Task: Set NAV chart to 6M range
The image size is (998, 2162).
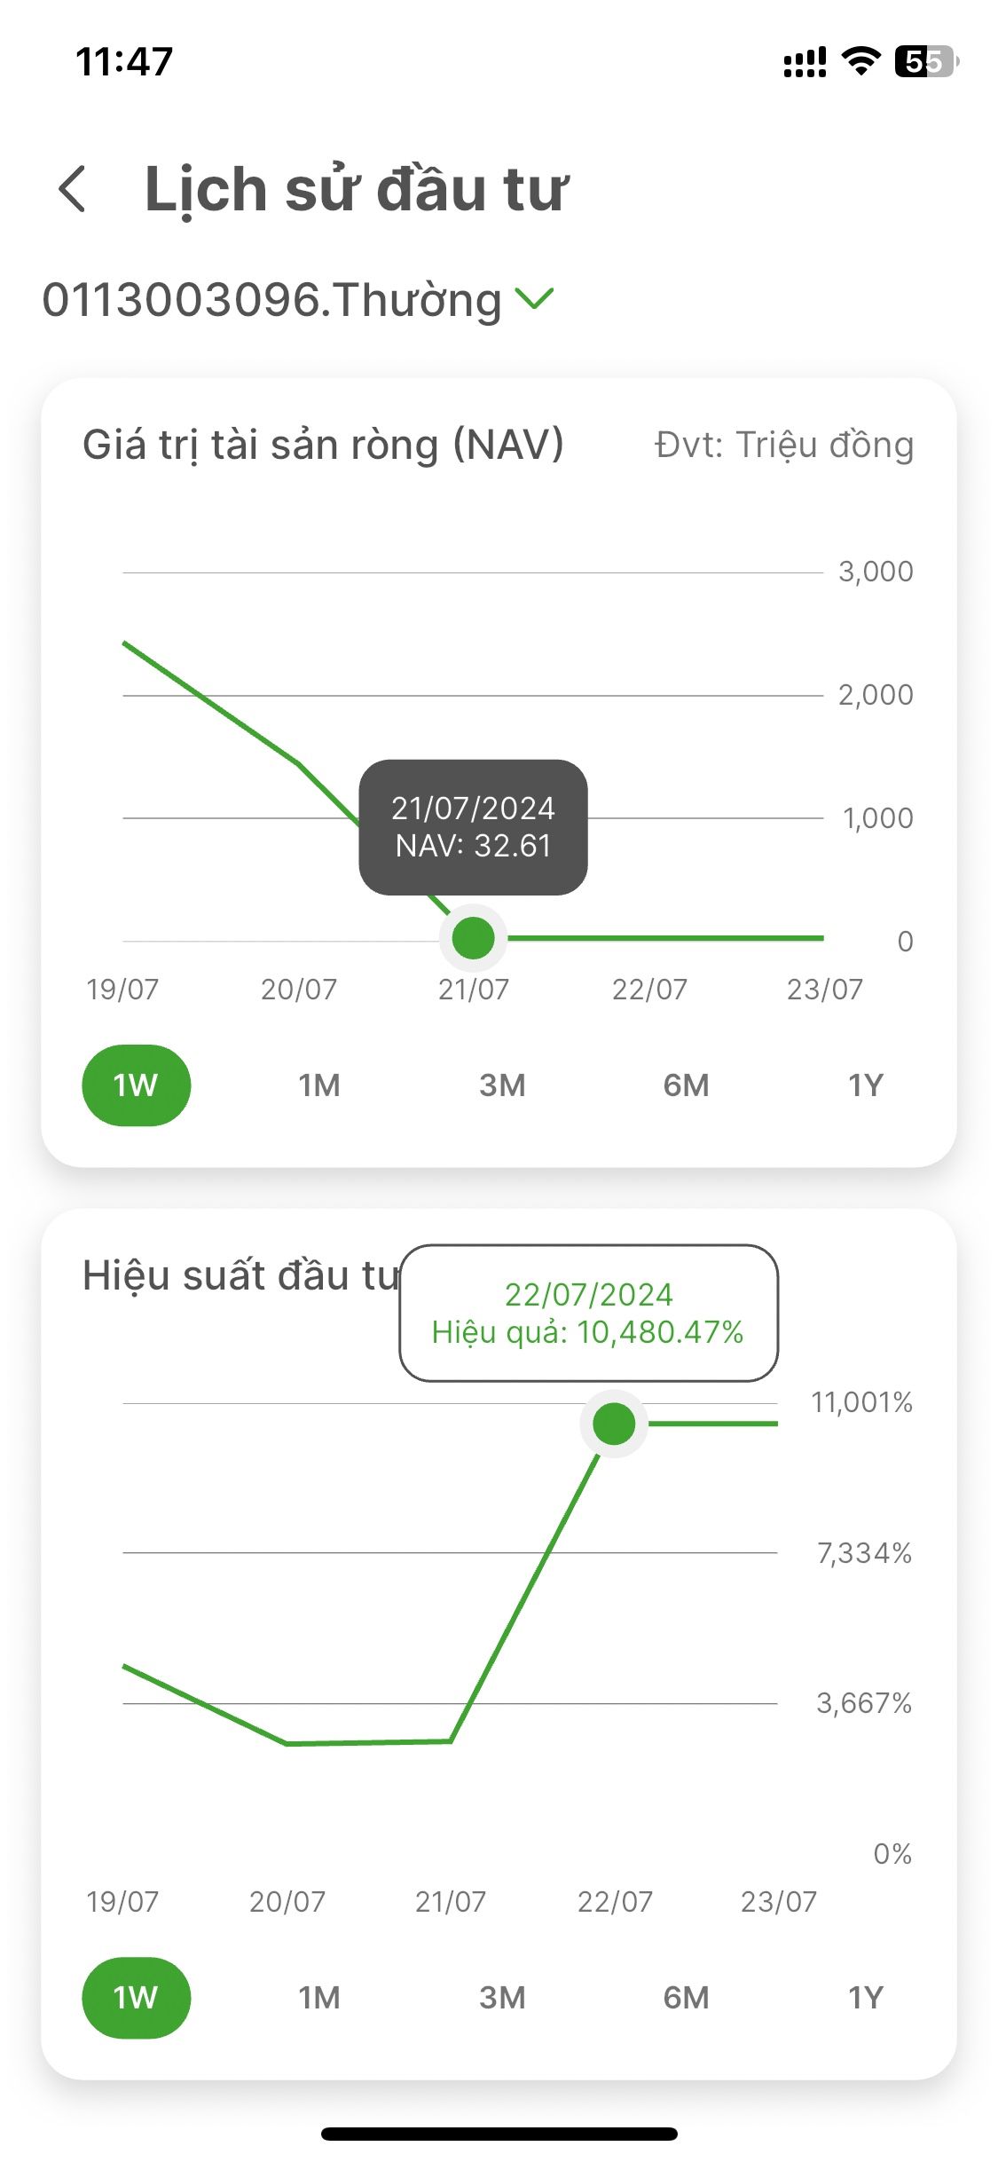Action: 686,1085
